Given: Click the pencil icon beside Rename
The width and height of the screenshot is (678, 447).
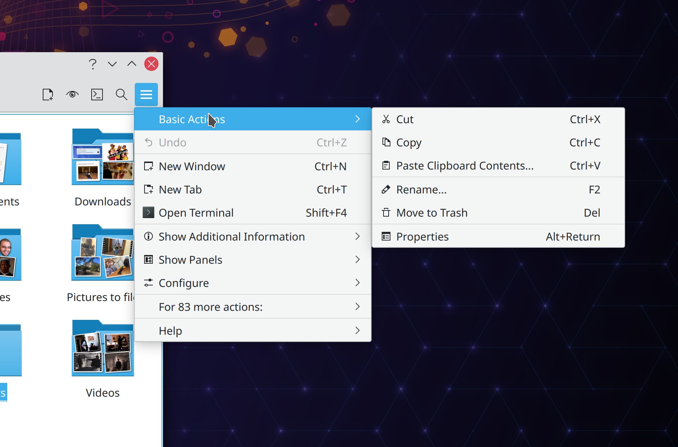Looking at the screenshot, I should click(386, 189).
